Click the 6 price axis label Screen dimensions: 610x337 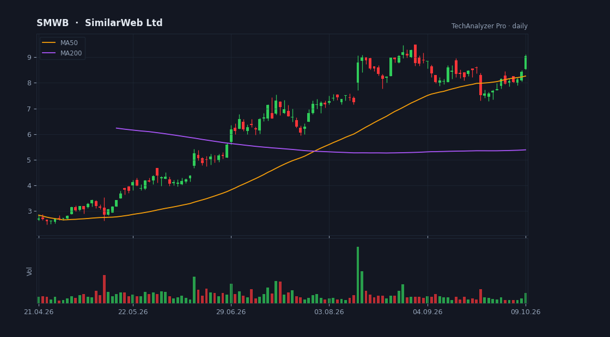[x=29, y=134]
